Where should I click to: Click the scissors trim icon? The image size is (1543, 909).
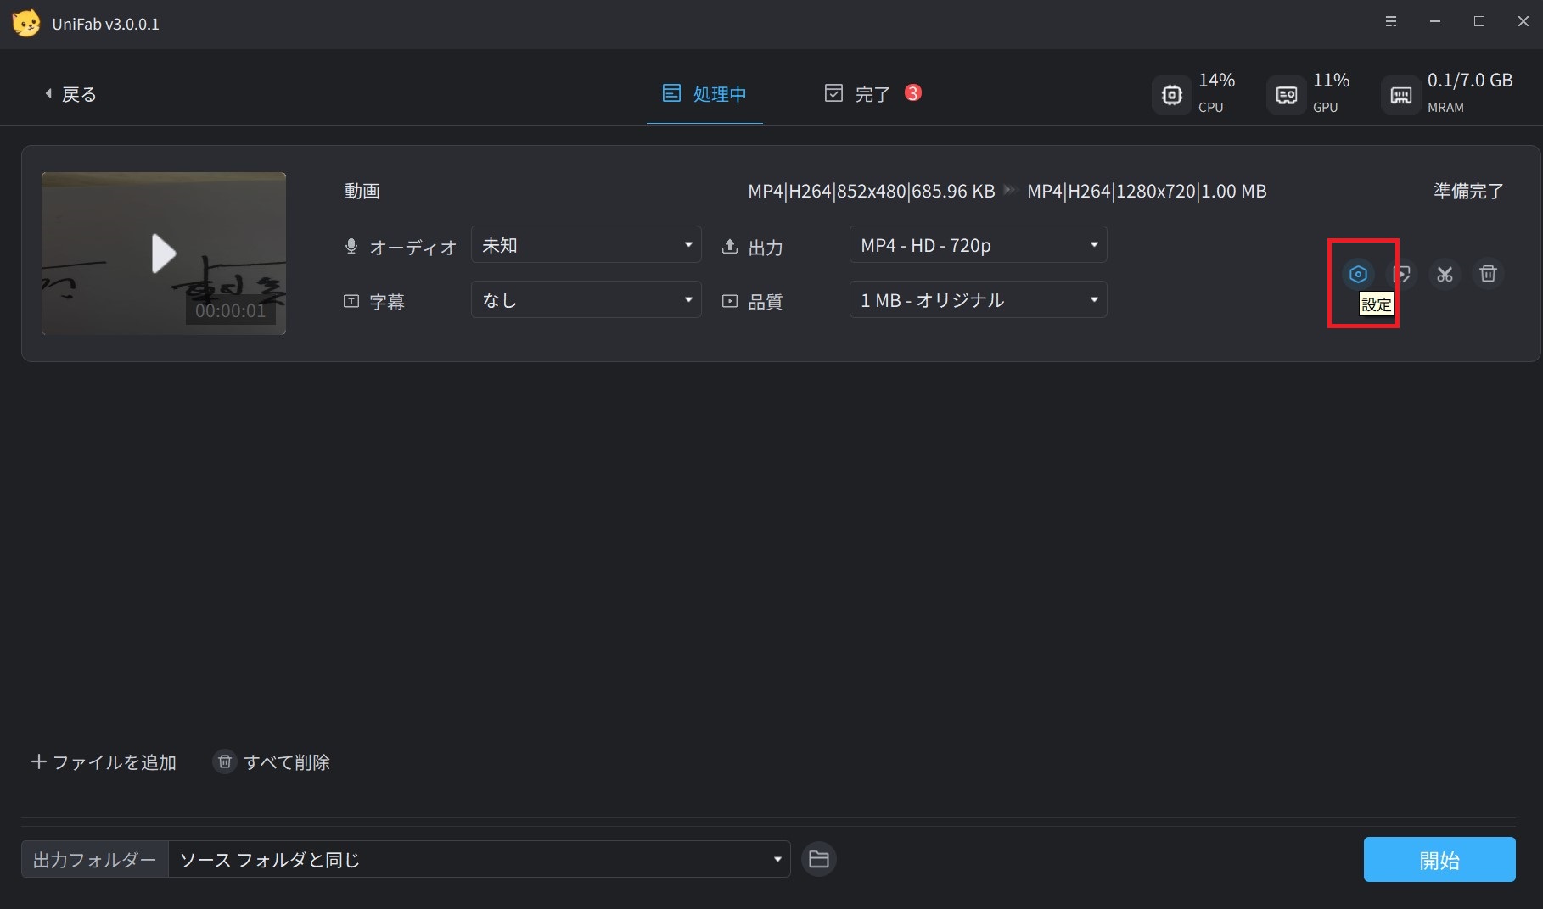click(x=1445, y=274)
